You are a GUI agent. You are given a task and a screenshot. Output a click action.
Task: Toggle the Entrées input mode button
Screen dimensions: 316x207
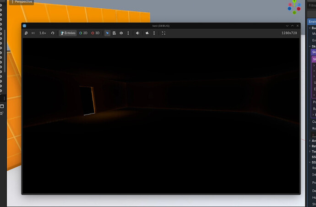(x=68, y=33)
